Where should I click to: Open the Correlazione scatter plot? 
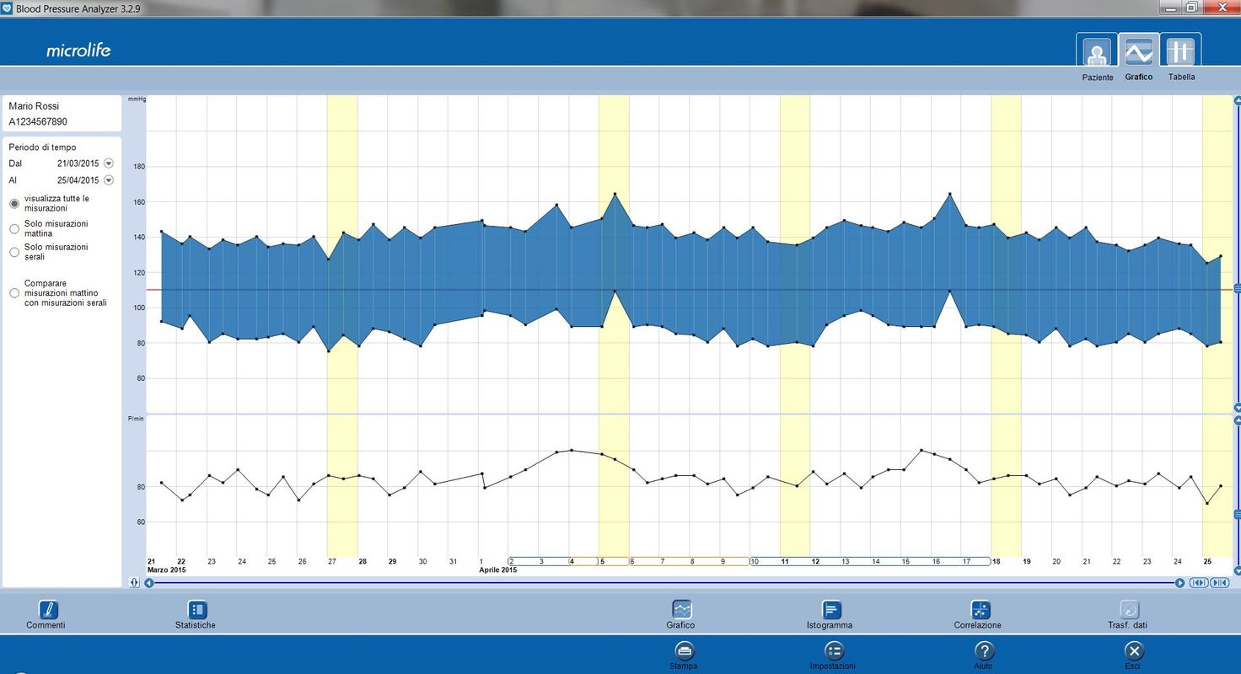tap(980, 610)
